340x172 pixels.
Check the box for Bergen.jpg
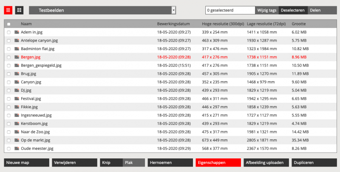pyautogui.click(x=9, y=57)
